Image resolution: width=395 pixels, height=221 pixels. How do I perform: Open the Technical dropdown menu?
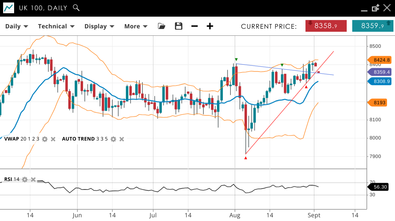[56, 26]
